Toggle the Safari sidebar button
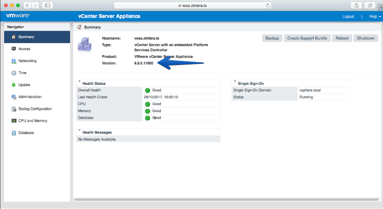The image size is (383, 209). tap(47, 5)
